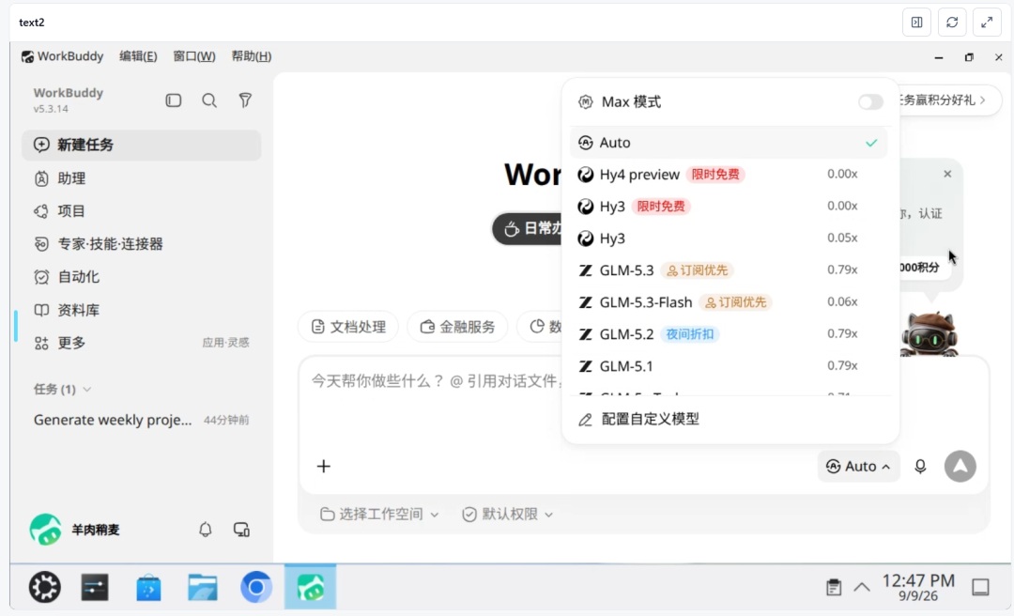The height and width of the screenshot is (616, 1014).
Task: Select the GLM-5.3 model
Action: point(729,270)
